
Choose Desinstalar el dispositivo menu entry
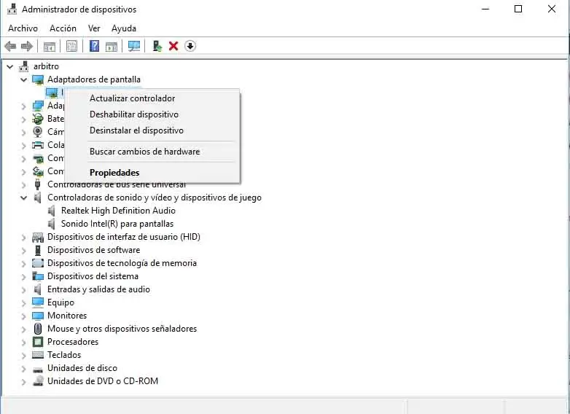point(152,130)
